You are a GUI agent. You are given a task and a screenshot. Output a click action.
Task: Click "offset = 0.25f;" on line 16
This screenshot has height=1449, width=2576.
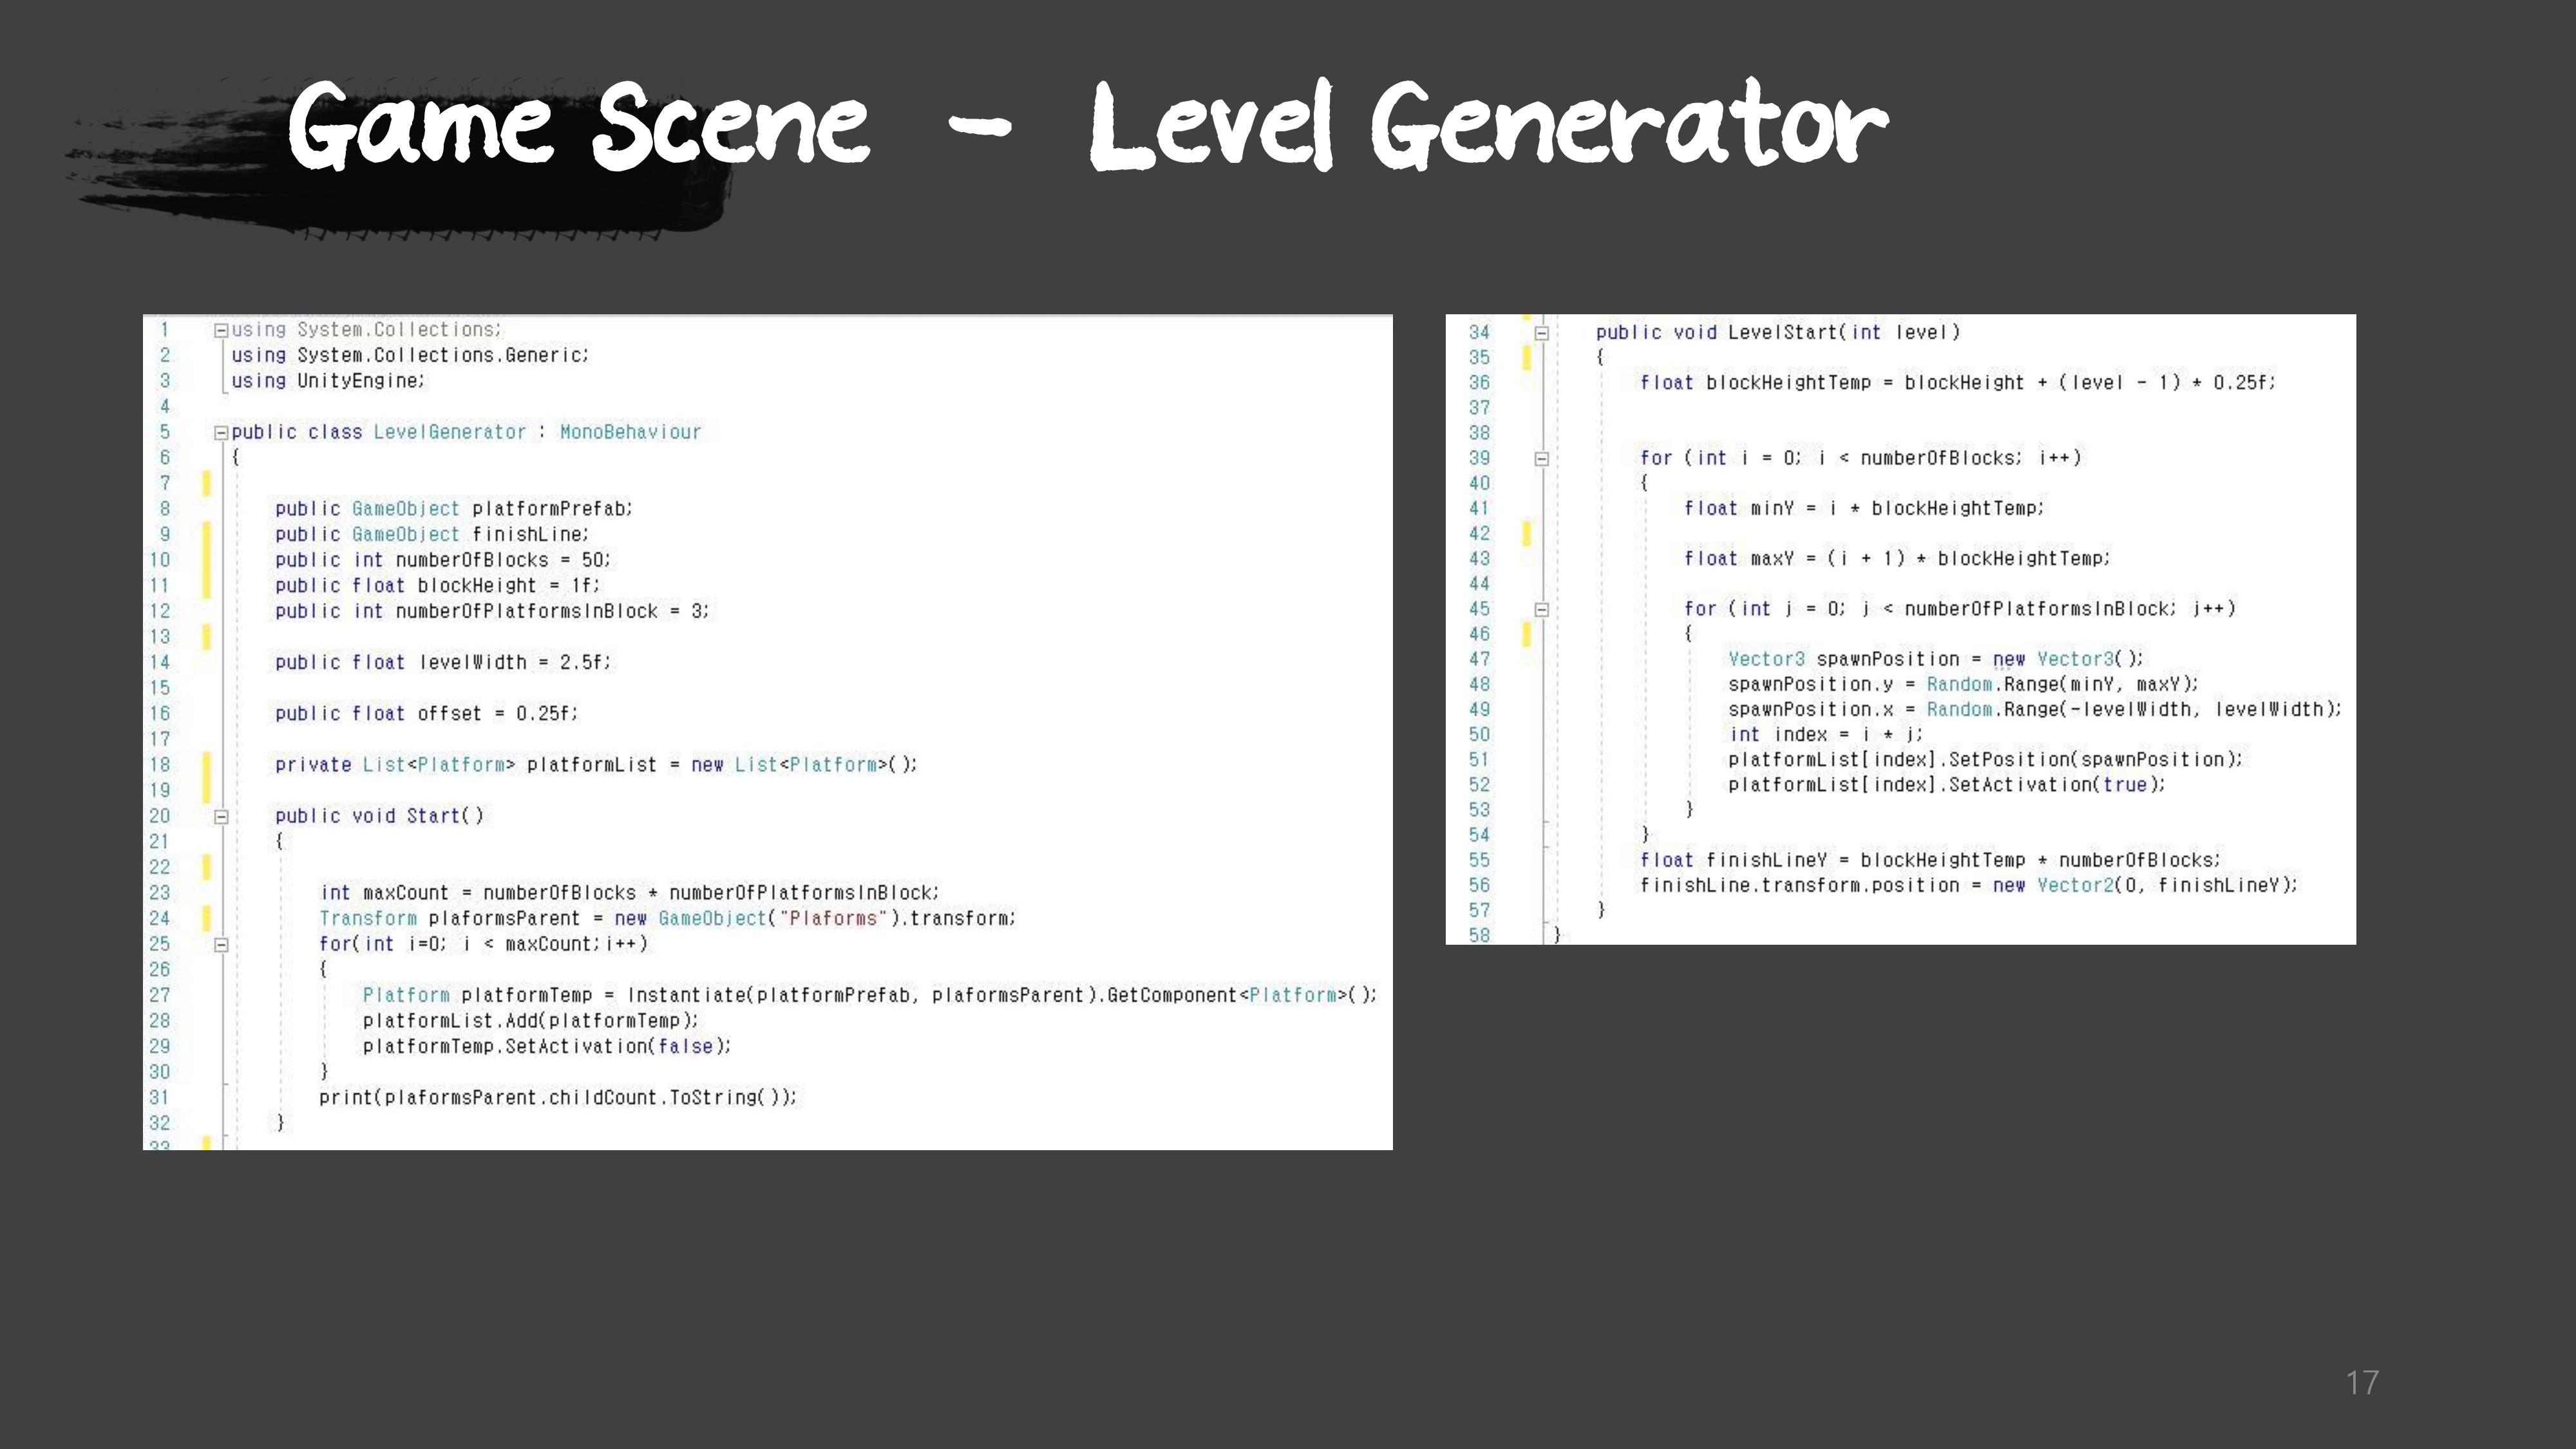tap(497, 714)
